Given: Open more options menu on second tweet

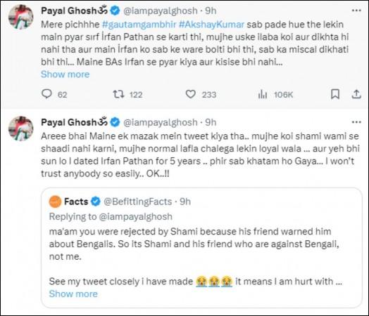Looking at the screenshot, I should (356, 122).
